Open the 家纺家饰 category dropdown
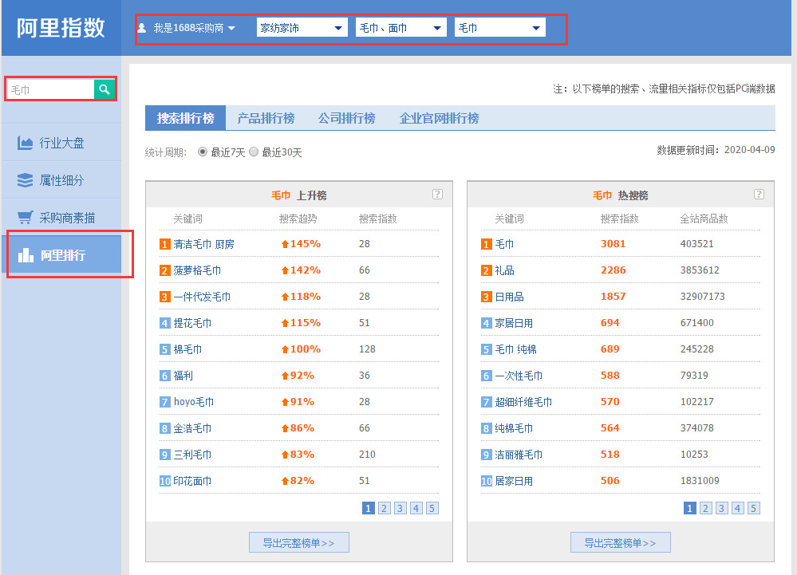 pos(302,28)
